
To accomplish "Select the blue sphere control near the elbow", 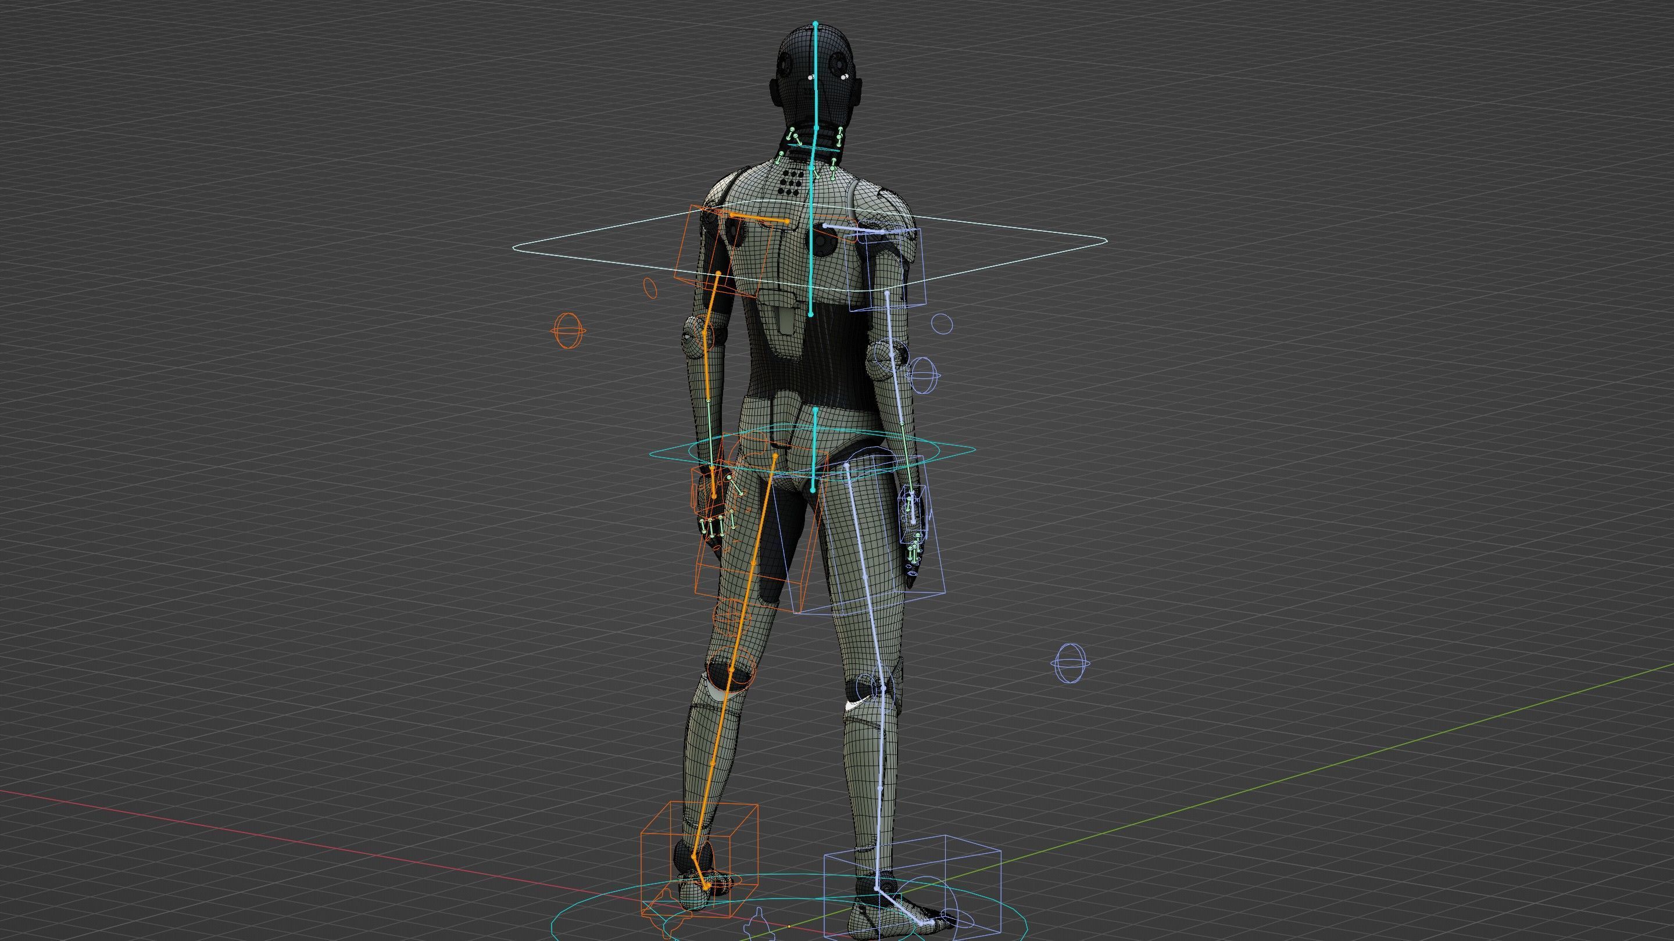I will [923, 374].
